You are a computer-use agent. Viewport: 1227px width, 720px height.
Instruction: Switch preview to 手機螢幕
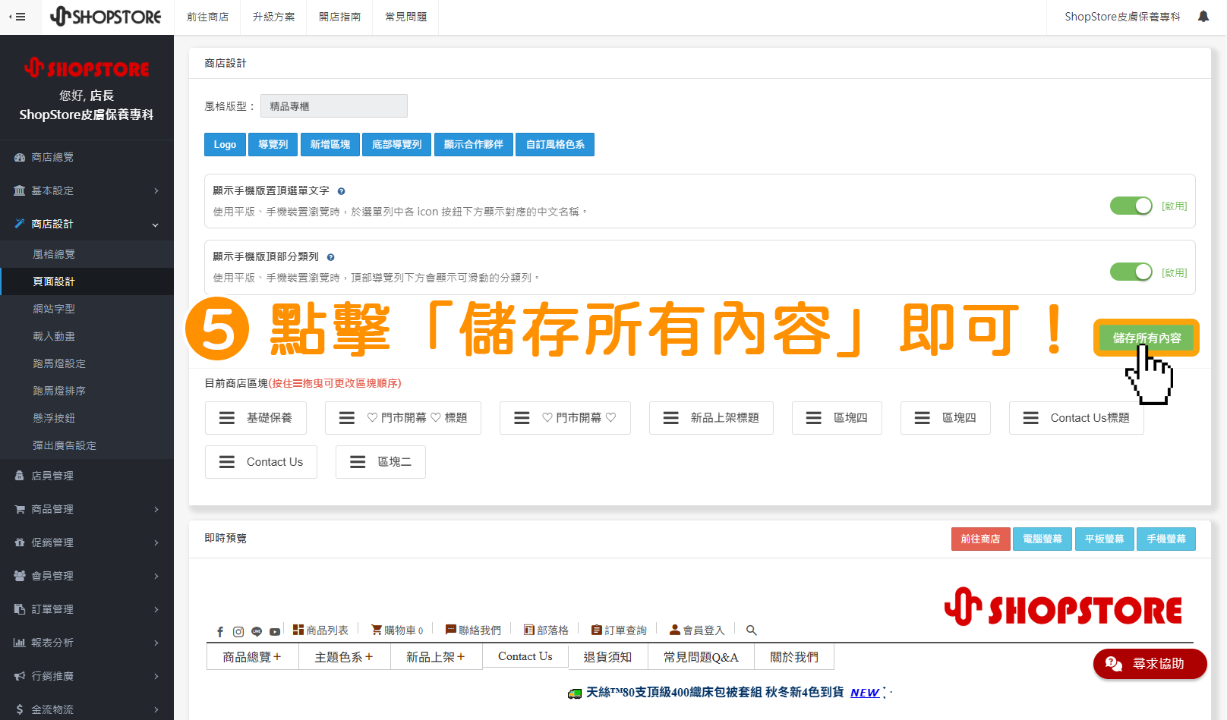(1166, 539)
